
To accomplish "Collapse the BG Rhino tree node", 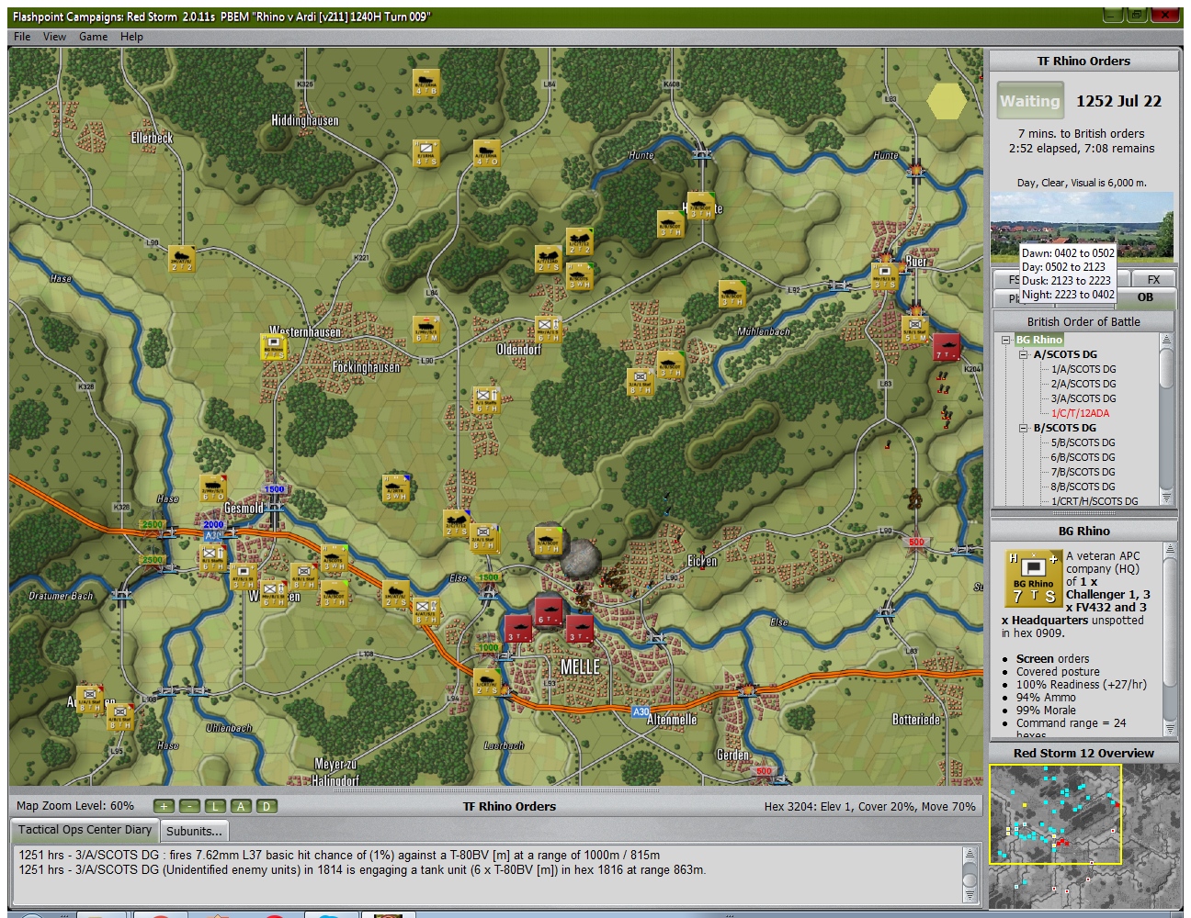I will click(x=1006, y=340).
